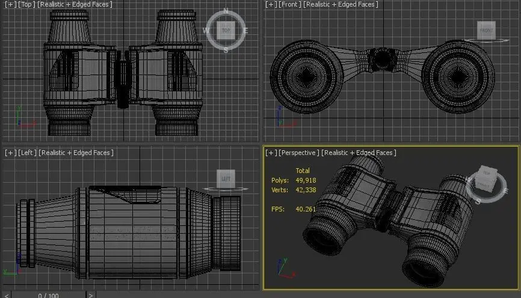Click the axis tripod in the Perspective viewport

[x=286, y=268]
